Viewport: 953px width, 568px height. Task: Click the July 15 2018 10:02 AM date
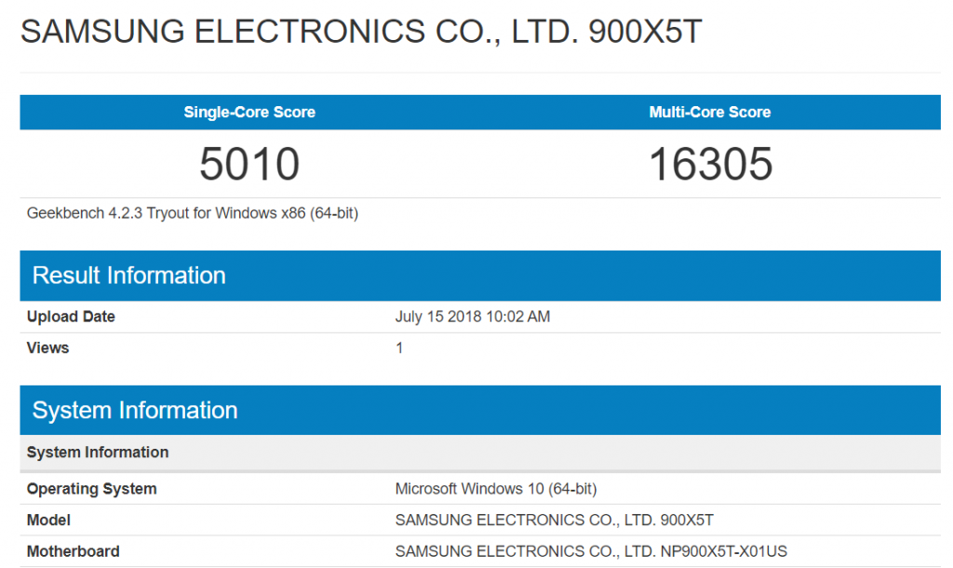473,317
